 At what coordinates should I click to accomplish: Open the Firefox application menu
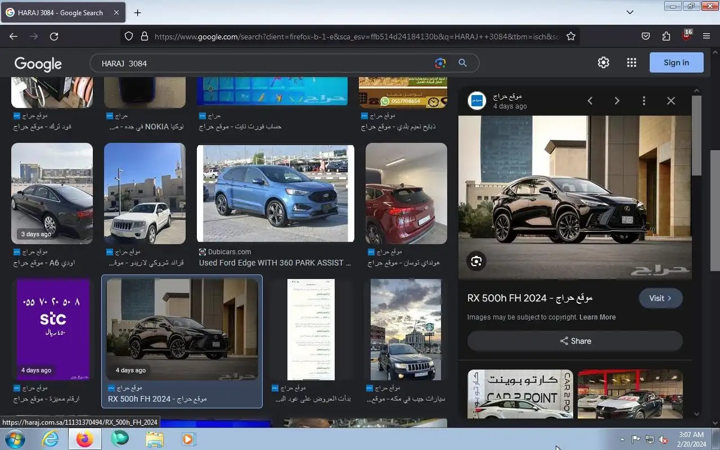pos(706,36)
